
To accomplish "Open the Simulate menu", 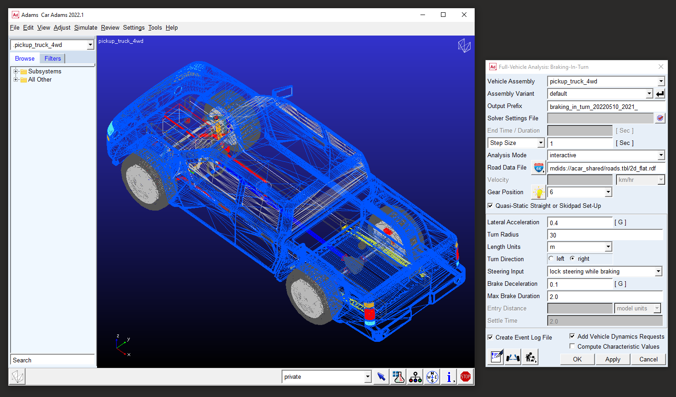I will click(86, 27).
